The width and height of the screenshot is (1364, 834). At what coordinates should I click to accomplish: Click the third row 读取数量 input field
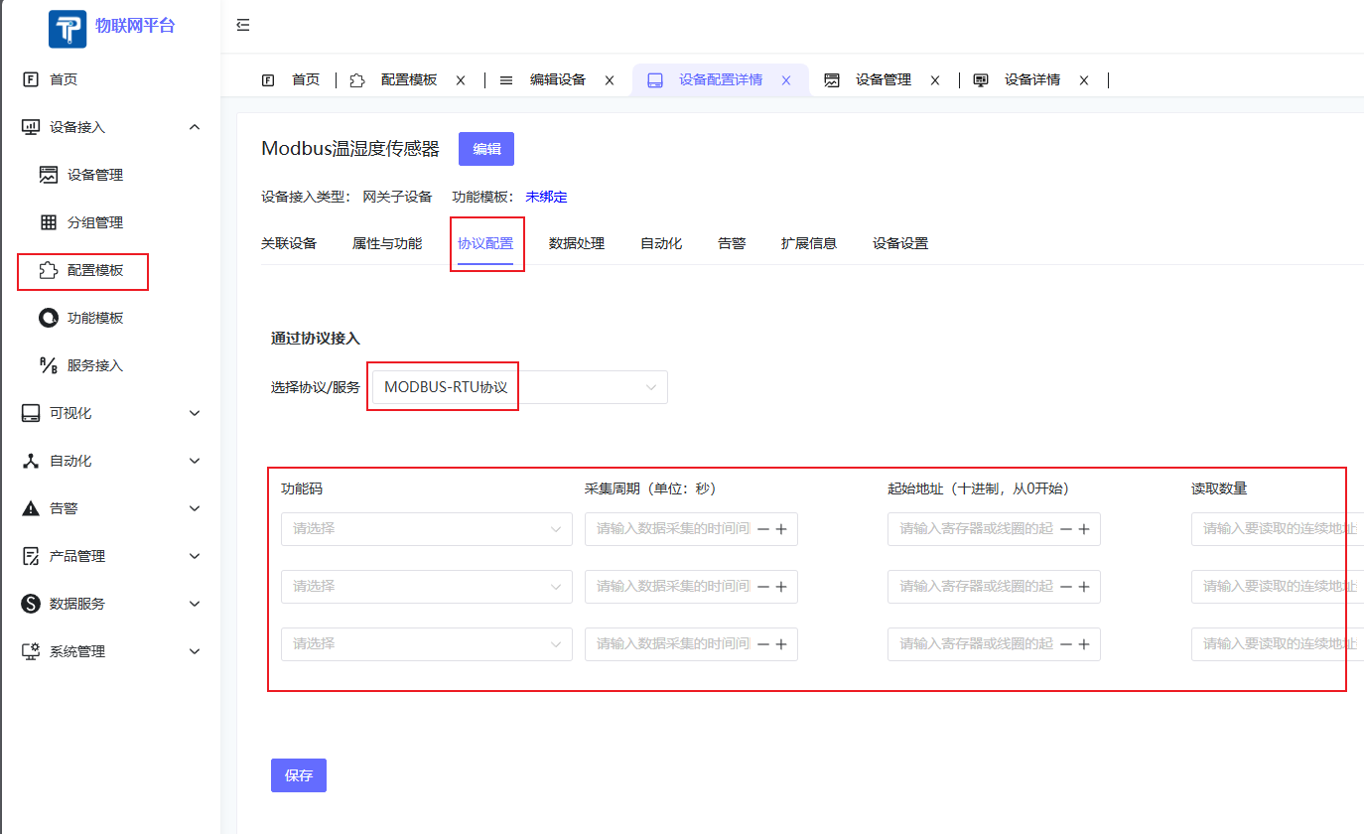[x=1271, y=643]
